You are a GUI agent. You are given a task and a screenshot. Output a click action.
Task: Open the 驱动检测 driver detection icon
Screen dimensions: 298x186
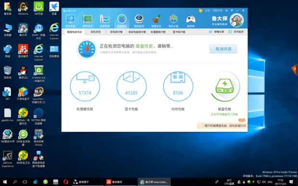click(139, 21)
